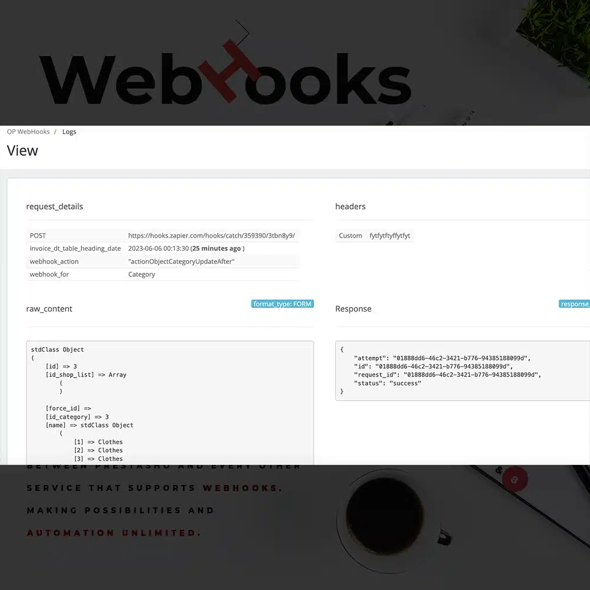Click the invoice_dt_table_heading_date label

tap(76, 248)
